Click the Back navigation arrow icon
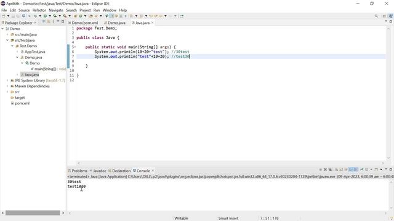Viewport: 394px width, 221px height. 161,16
